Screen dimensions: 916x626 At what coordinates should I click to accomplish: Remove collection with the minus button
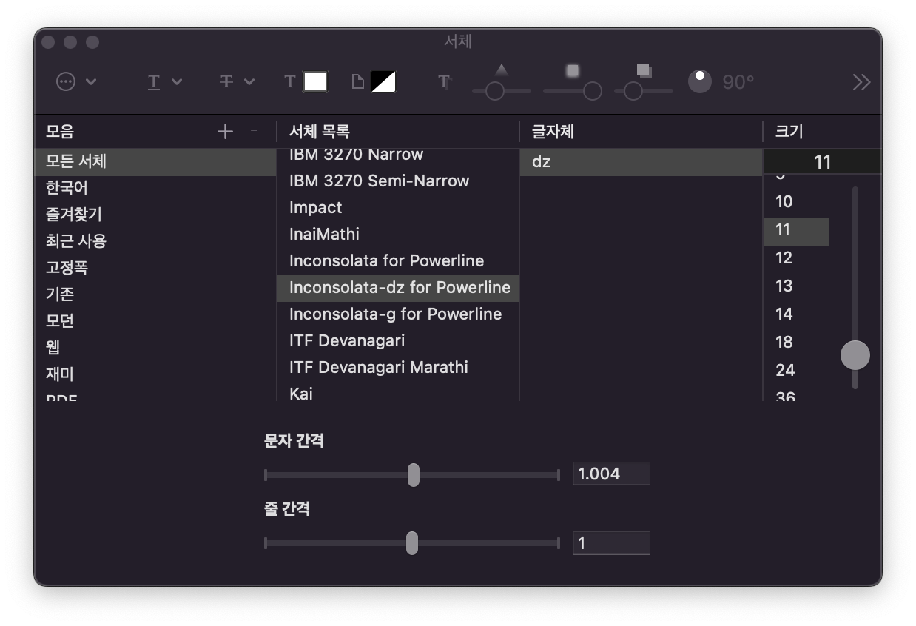click(254, 132)
